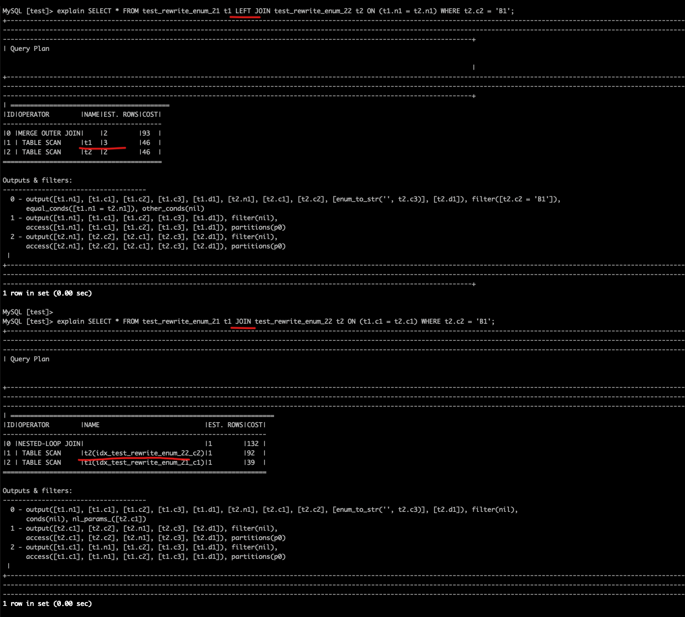The width and height of the screenshot is (685, 617).
Task: Click cost value 132 in the nested-loop row
Action: (x=253, y=443)
